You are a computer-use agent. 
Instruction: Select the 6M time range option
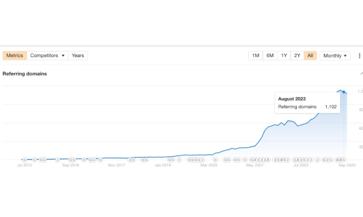click(x=270, y=56)
